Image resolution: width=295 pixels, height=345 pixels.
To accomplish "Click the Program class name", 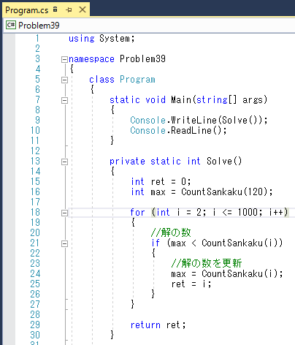I will (137, 80).
